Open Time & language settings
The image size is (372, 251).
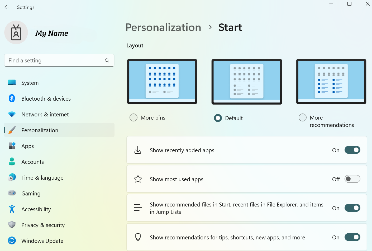[42, 178]
